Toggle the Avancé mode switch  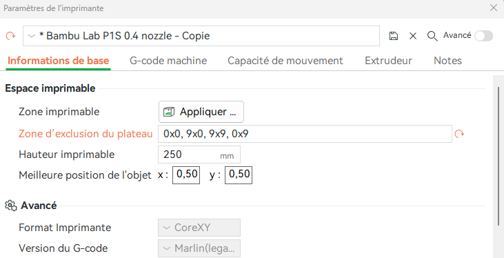tap(484, 36)
